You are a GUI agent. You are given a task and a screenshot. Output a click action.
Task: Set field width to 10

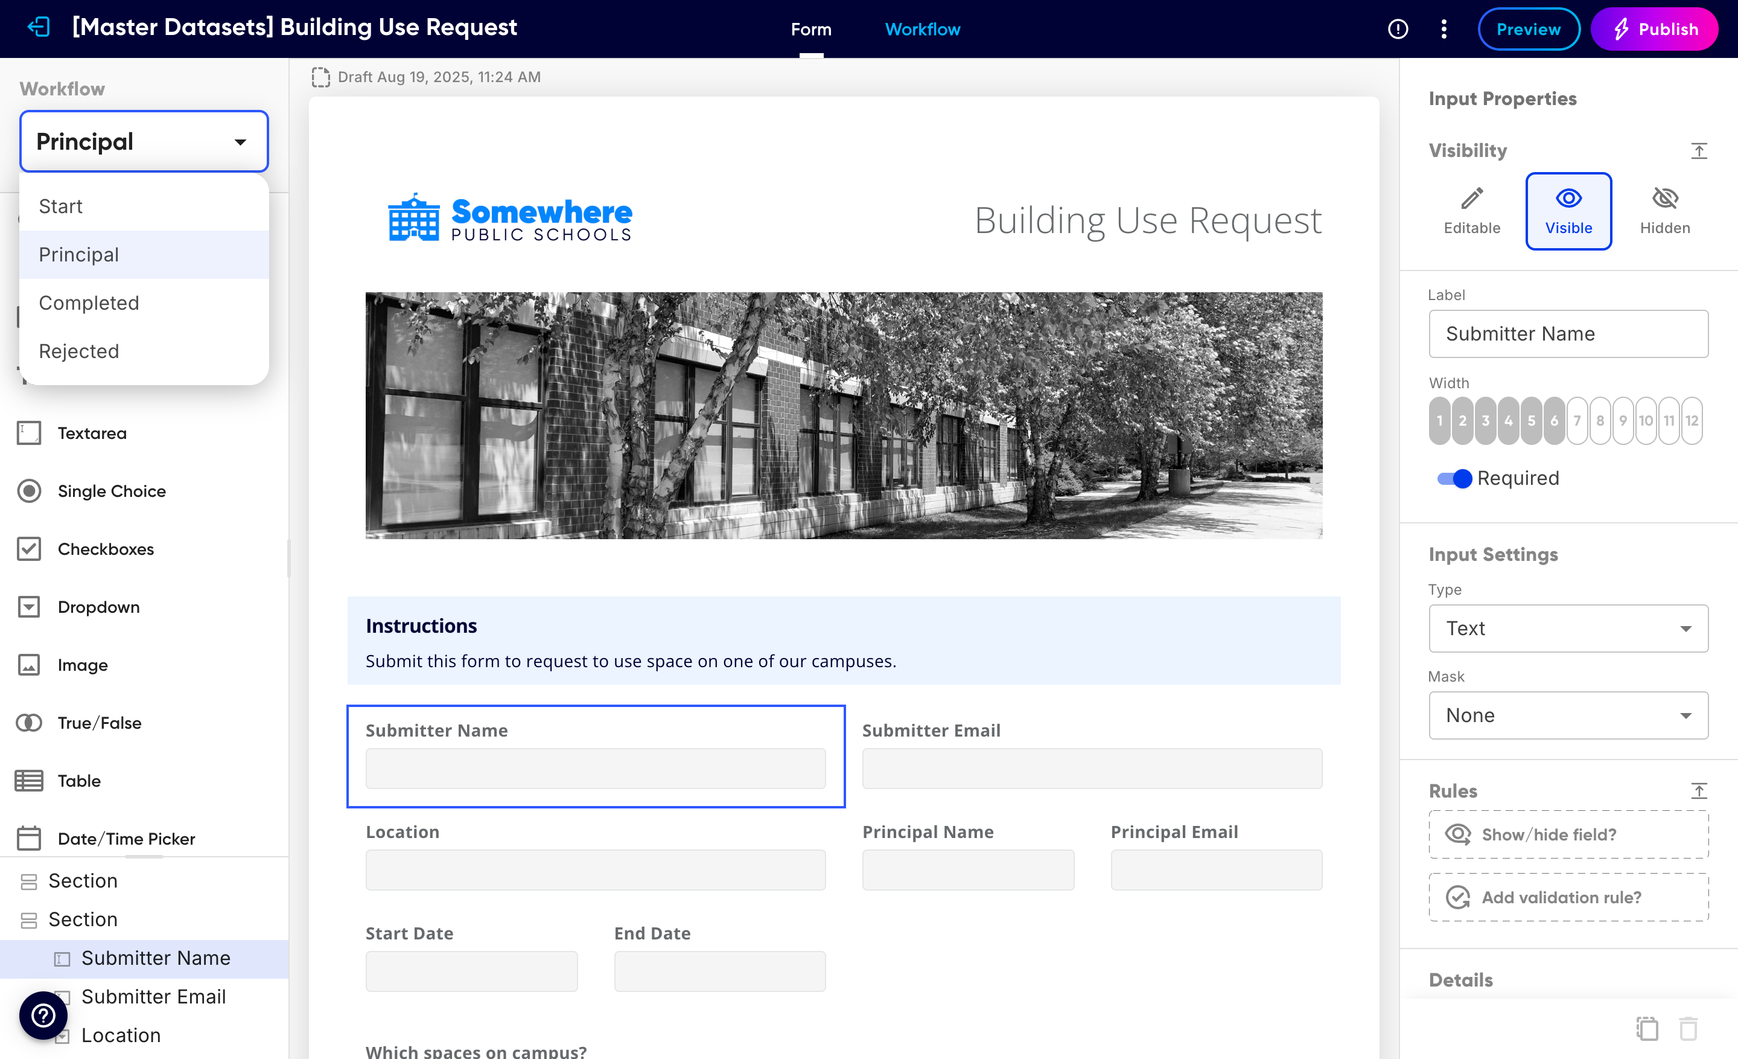coord(1646,420)
